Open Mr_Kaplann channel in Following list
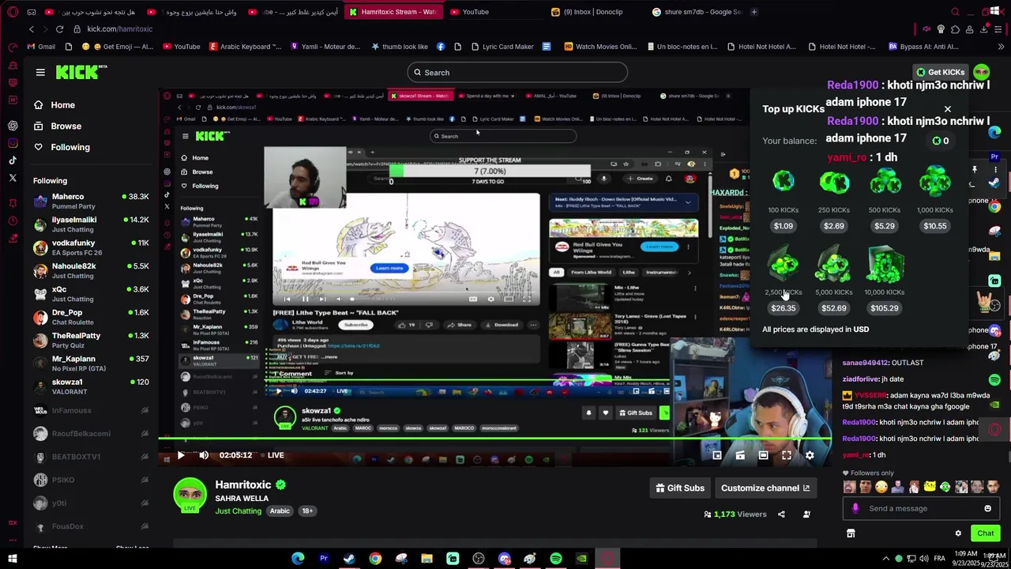This screenshot has width=1011, height=569. click(91, 364)
